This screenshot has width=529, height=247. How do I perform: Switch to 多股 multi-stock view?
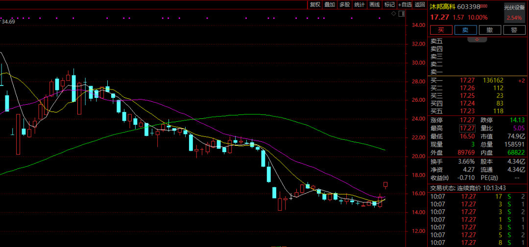pyautogui.click(x=344, y=4)
